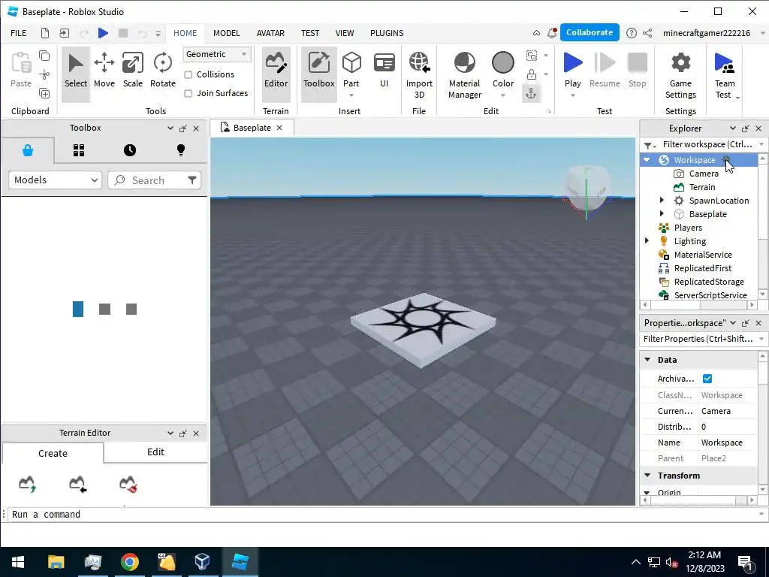Screen dimensions: 769x577
Task: Open the minecraftgamer222216 account menu
Action: point(706,33)
